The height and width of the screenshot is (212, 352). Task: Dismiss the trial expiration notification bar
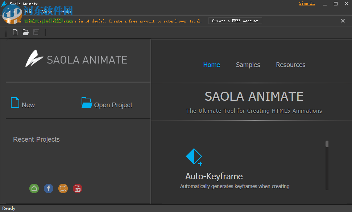pos(343,21)
